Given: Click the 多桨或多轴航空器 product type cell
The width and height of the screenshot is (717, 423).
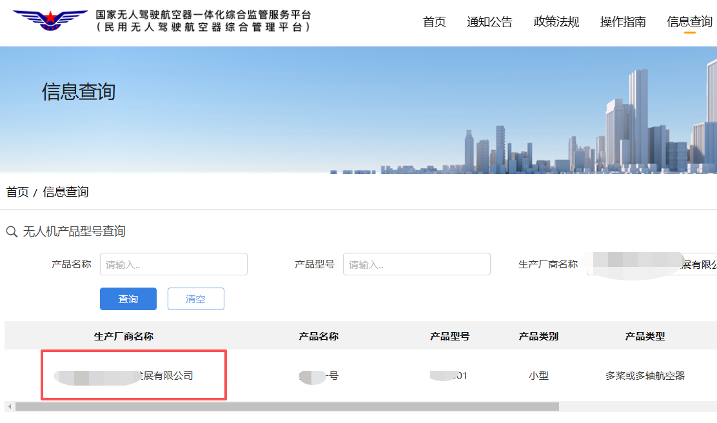Looking at the screenshot, I should point(647,376).
